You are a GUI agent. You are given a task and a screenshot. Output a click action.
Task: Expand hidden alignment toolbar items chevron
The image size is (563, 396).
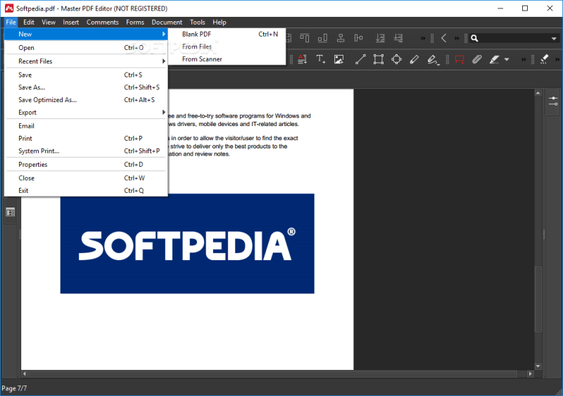(x=423, y=38)
